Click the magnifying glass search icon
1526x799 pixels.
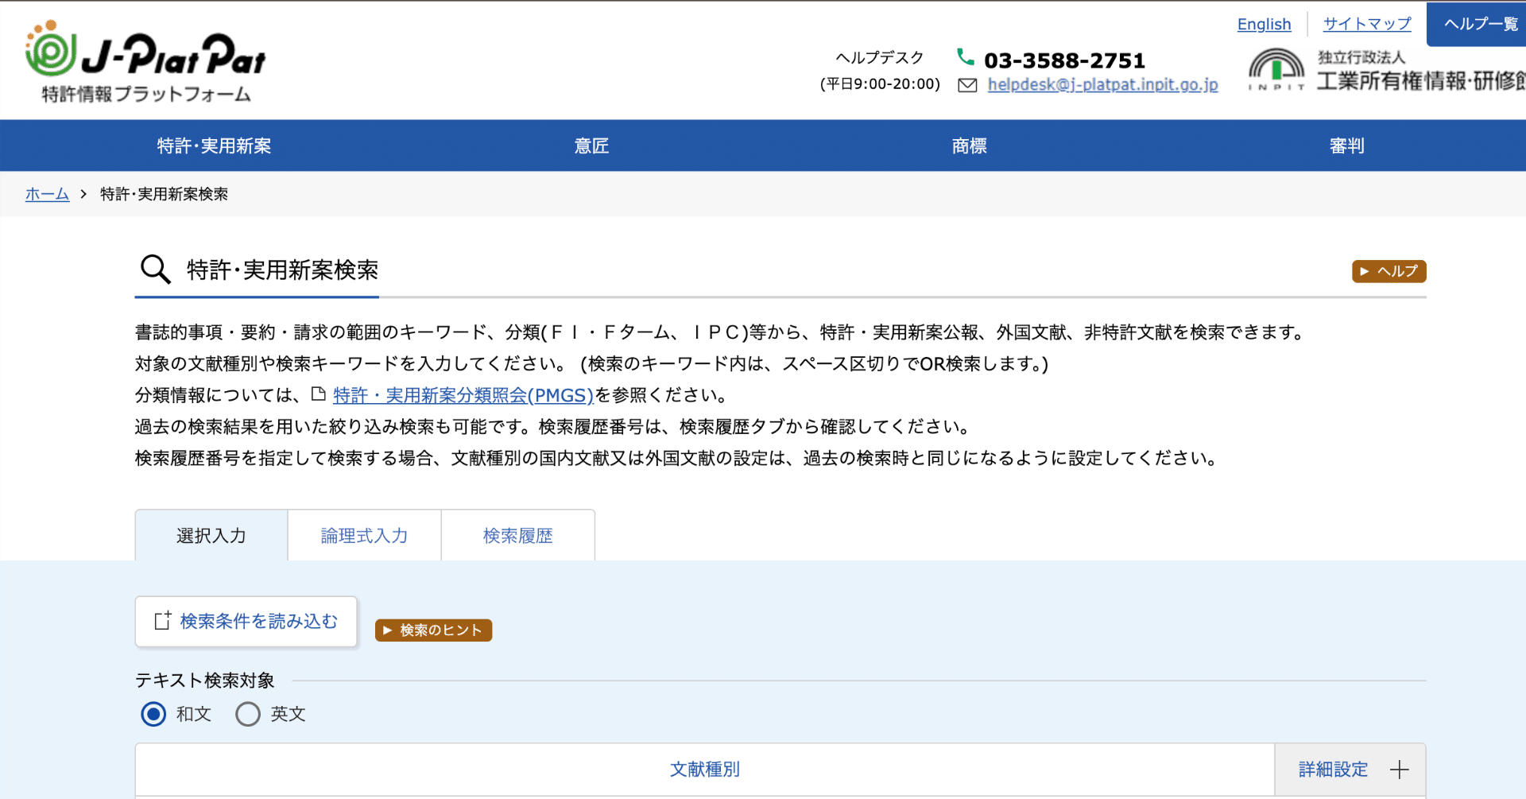click(x=154, y=270)
